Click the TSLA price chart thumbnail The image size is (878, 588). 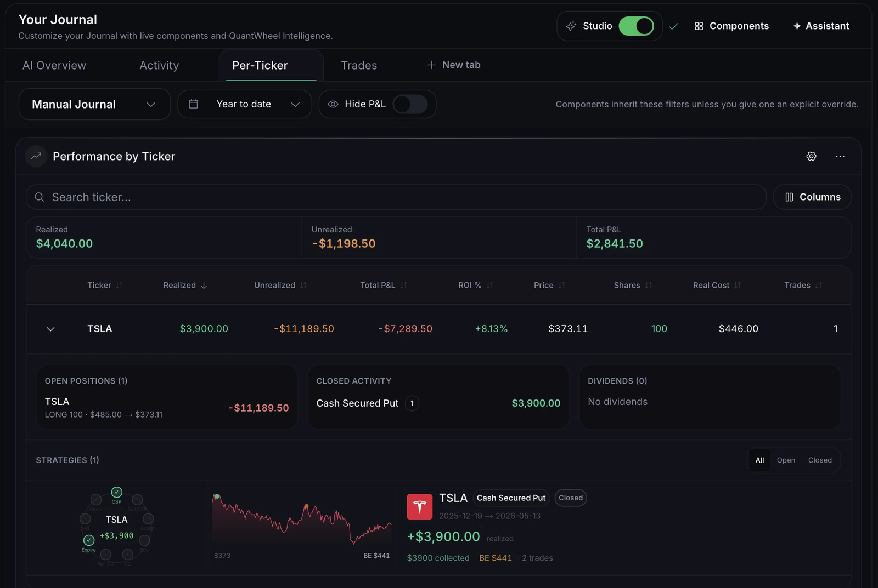[x=302, y=519]
